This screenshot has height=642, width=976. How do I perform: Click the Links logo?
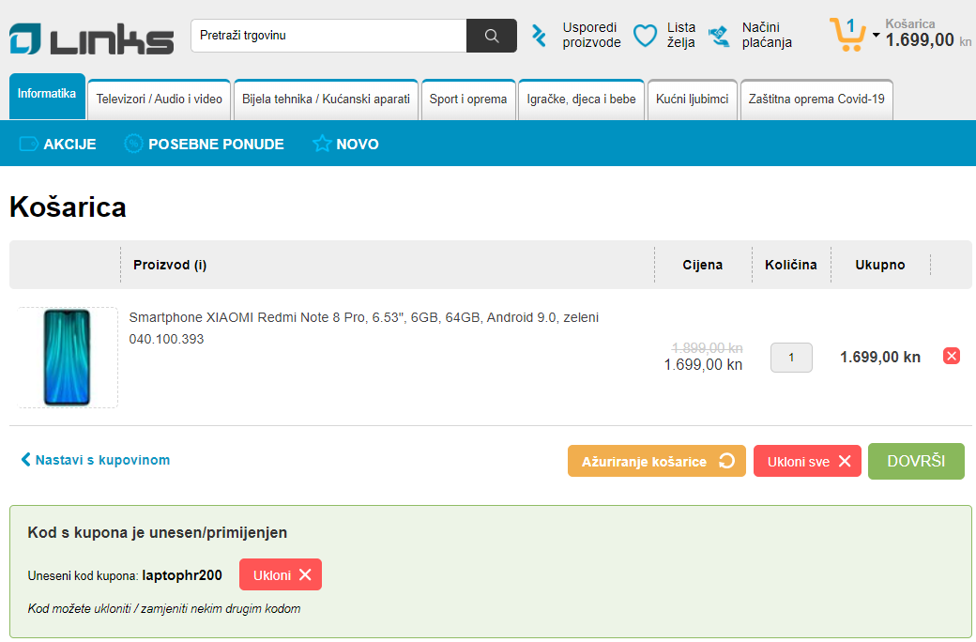91,38
